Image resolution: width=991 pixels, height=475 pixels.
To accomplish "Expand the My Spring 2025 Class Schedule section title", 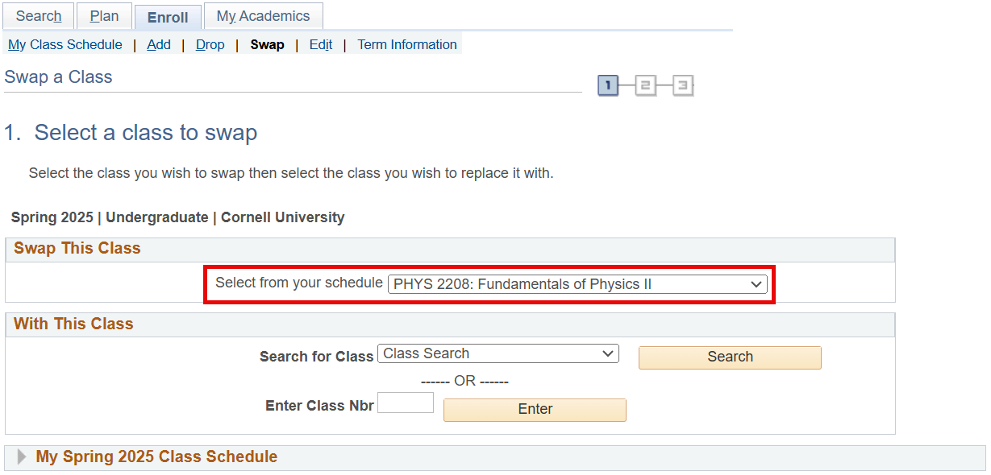I will pos(156,457).
